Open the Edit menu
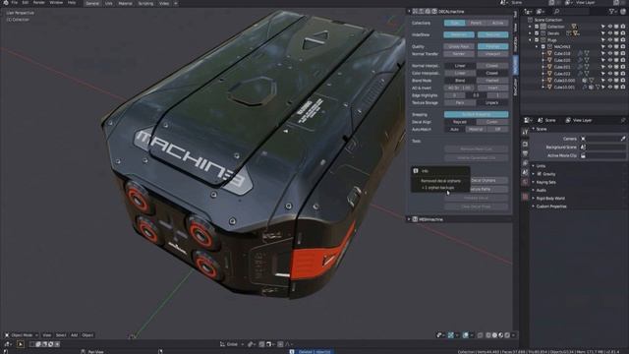 click(26, 2)
